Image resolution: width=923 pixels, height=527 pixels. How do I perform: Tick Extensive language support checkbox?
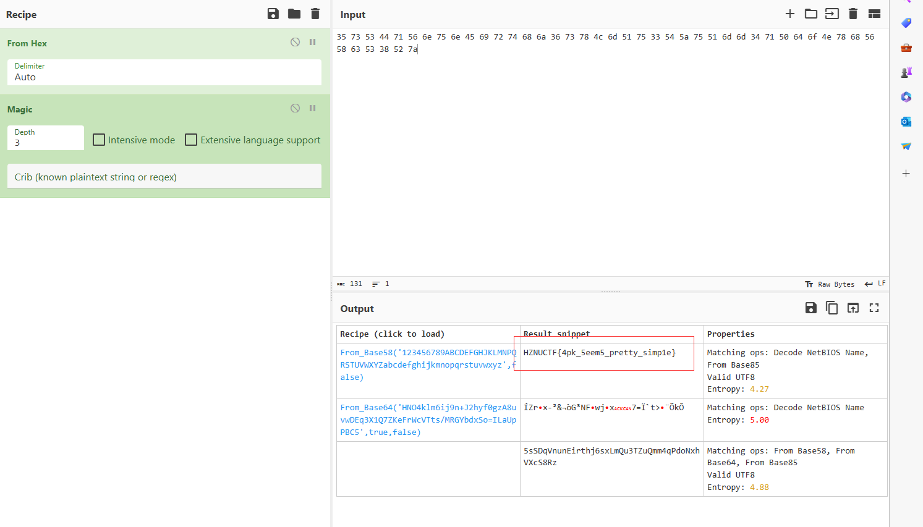click(192, 140)
